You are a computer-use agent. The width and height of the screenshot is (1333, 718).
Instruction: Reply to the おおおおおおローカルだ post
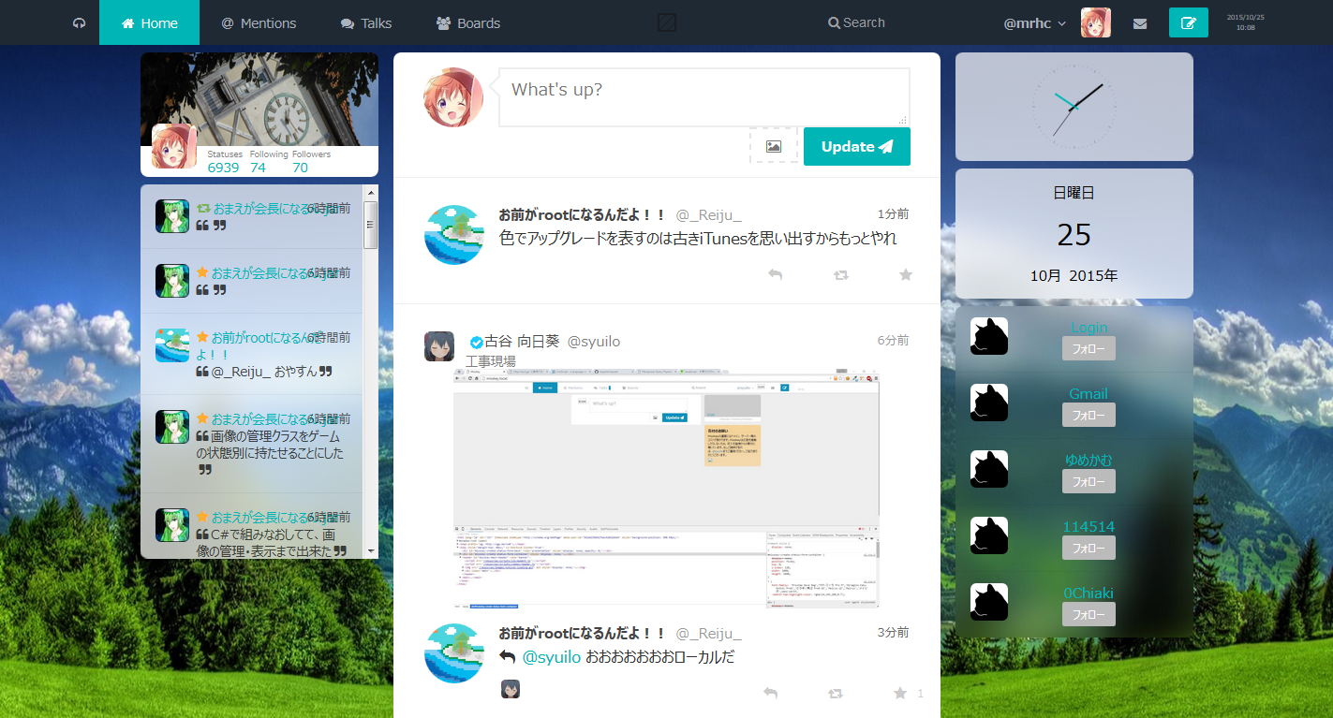[770, 694]
